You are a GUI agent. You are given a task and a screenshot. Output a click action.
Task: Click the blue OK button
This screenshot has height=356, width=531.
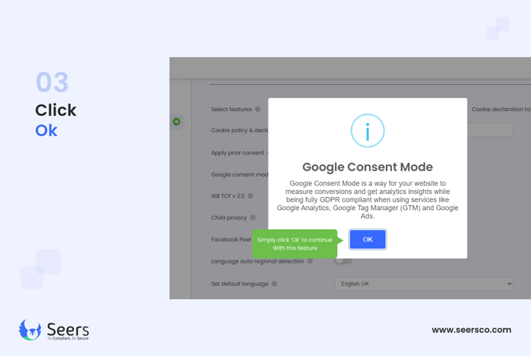point(367,239)
